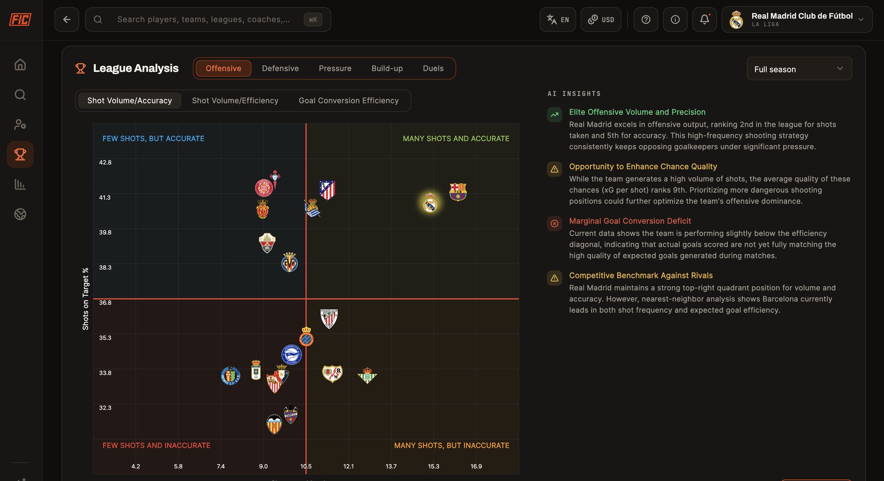The height and width of the screenshot is (481, 884).
Task: Click the MANY SHOTS AND ACCURATE quadrant label
Action: pos(456,138)
